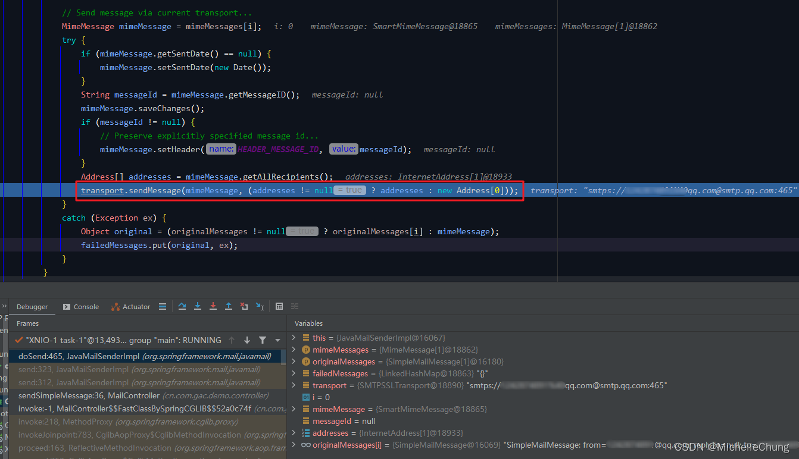Viewport: 799px width, 459px height.
Task: Expand the originalMessages[i] variable node
Action: 294,445
